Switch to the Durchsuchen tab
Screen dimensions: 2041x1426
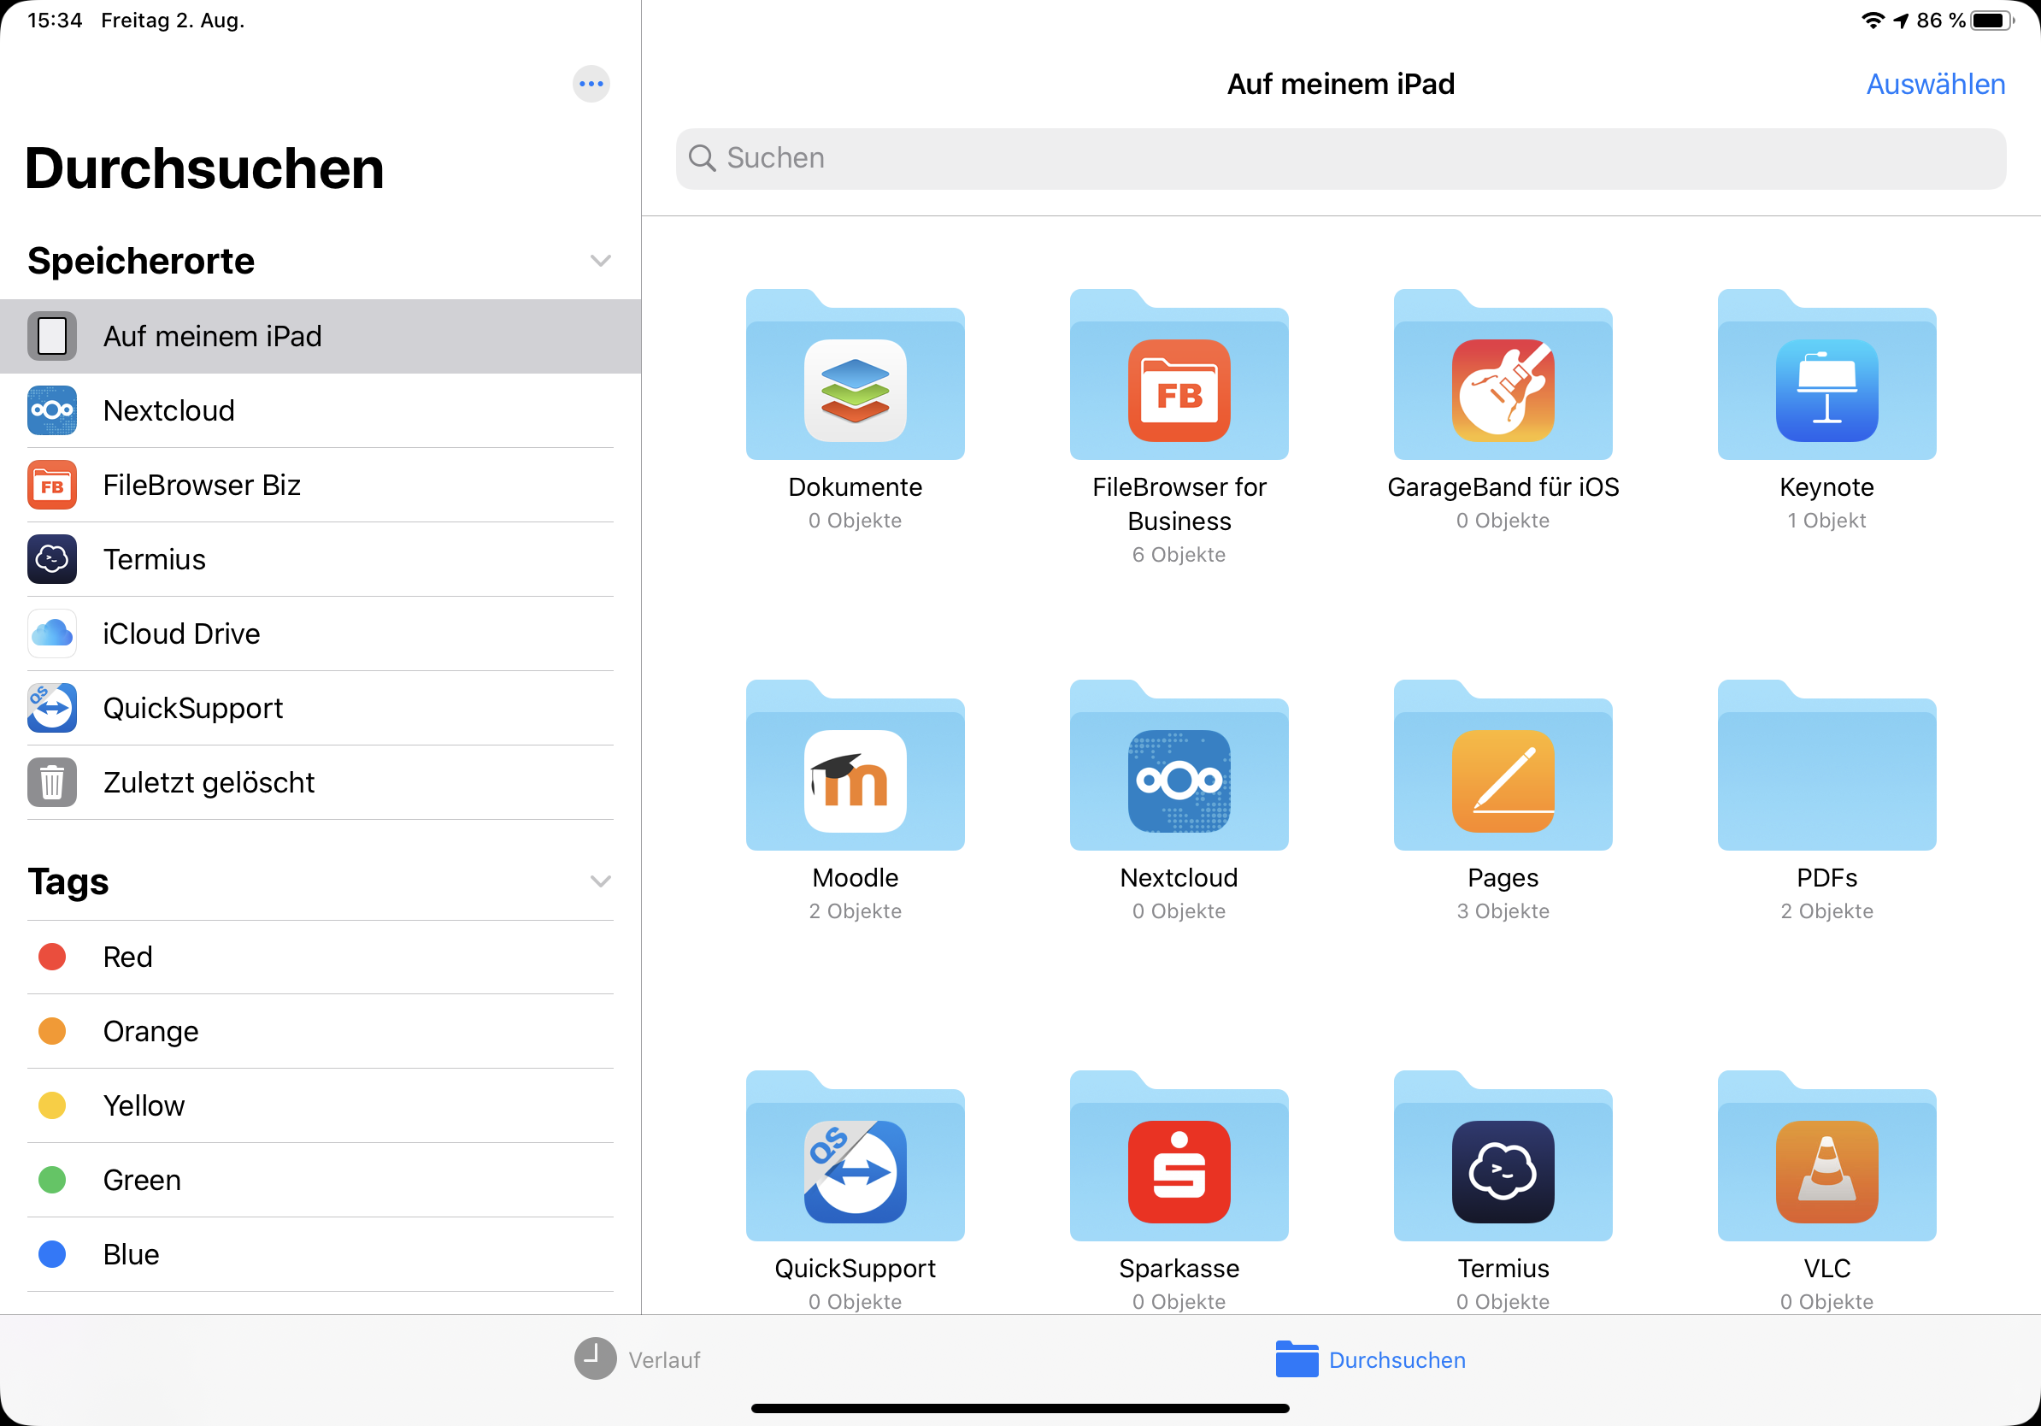1370,1359
